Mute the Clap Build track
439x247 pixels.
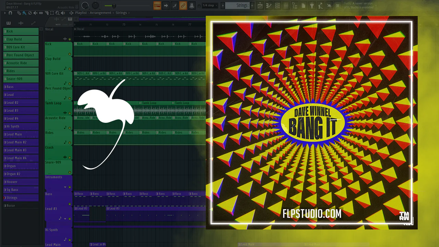click(x=70, y=69)
